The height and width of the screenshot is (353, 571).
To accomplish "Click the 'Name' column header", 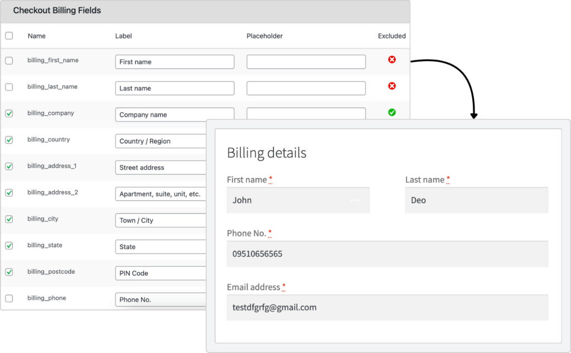I will tap(37, 36).
